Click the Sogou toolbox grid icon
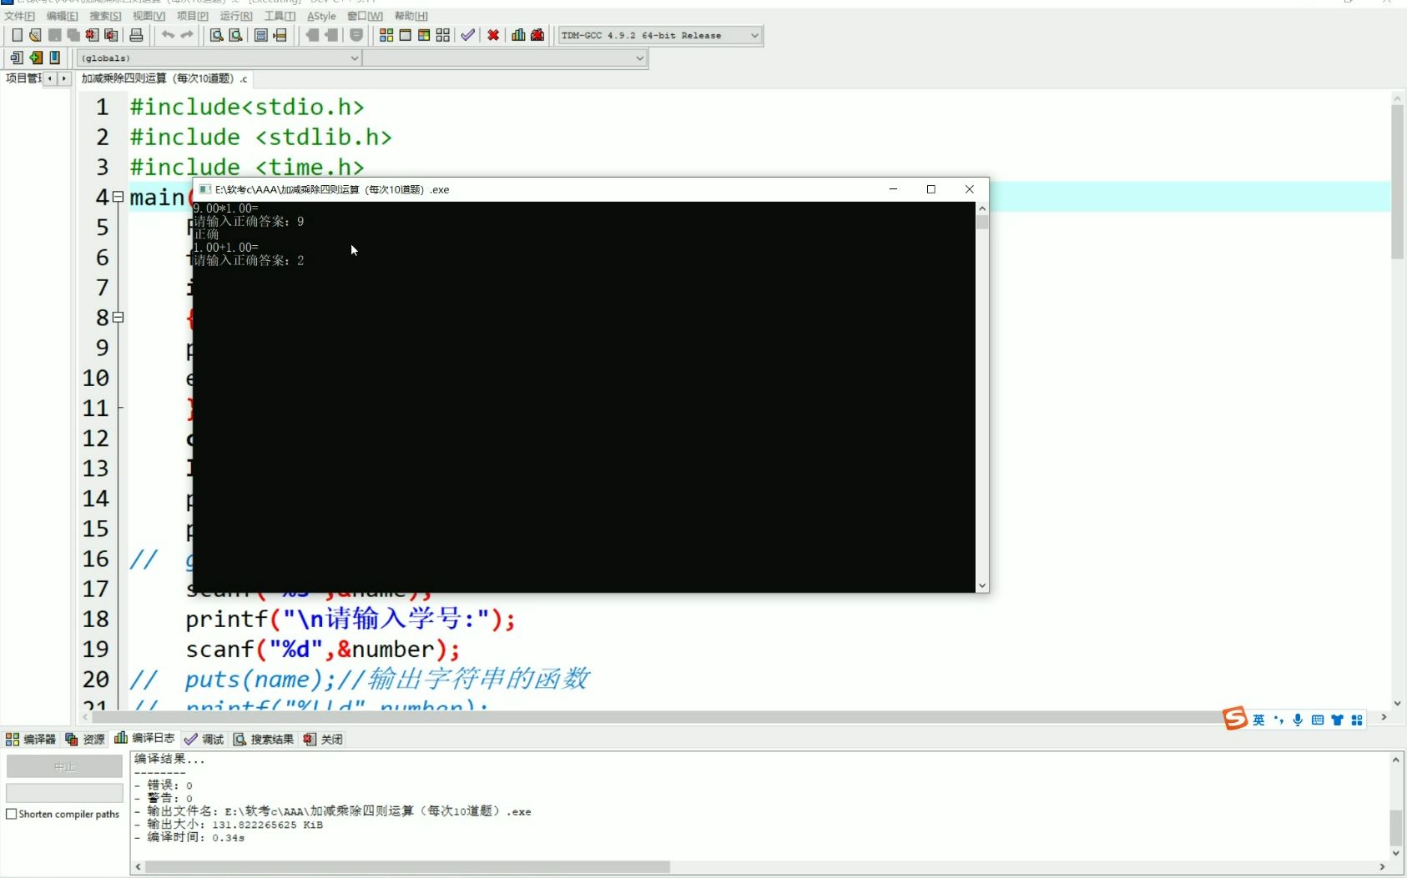 point(1357,720)
